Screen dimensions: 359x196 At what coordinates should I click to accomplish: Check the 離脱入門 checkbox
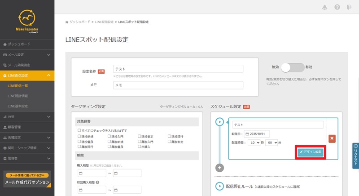click(139, 142)
